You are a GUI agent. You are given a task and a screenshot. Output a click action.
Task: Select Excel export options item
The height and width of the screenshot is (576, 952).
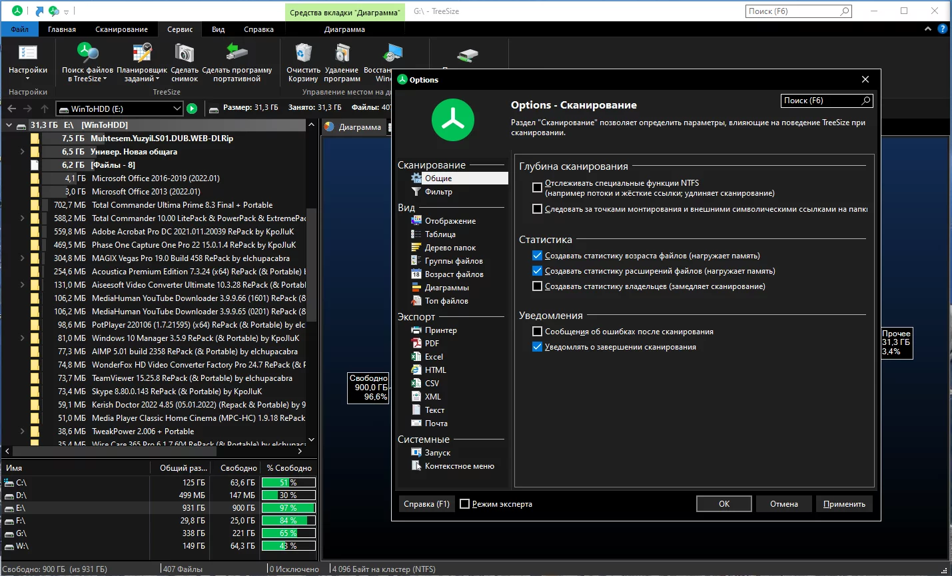coord(434,357)
